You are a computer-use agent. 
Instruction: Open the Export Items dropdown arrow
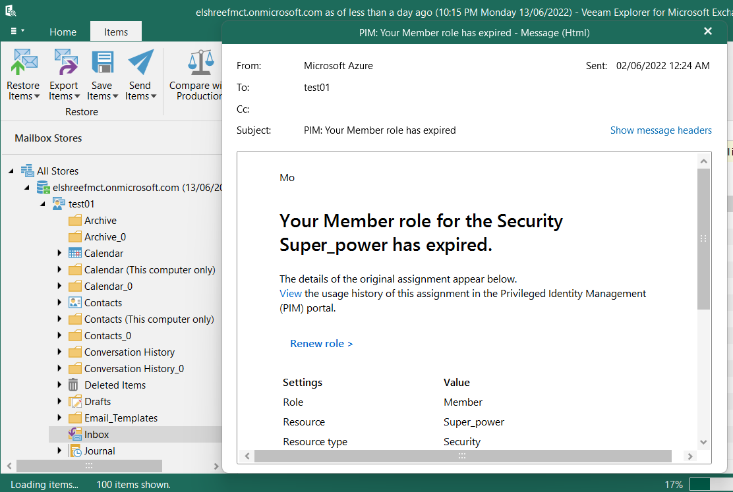(x=77, y=97)
